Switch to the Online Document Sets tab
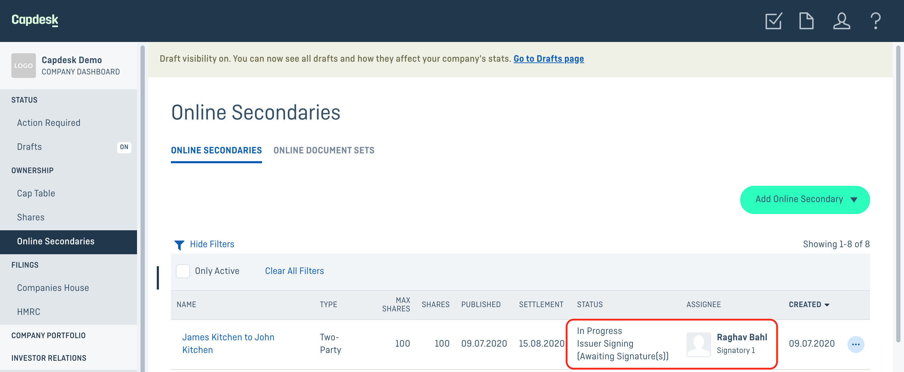This screenshot has width=904, height=372. (324, 151)
